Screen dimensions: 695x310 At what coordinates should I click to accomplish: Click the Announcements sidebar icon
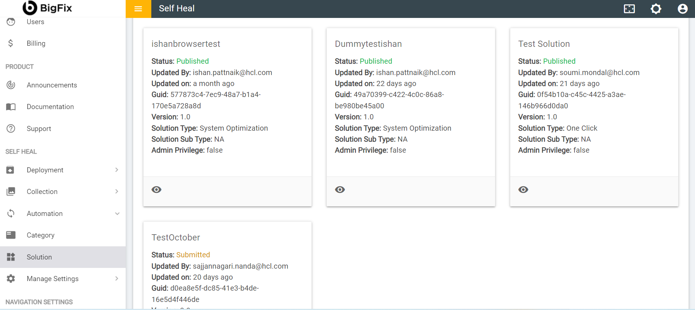point(11,85)
